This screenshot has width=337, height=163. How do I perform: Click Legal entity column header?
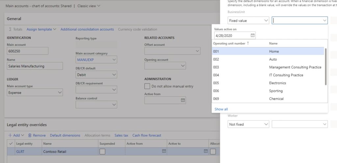28,144
